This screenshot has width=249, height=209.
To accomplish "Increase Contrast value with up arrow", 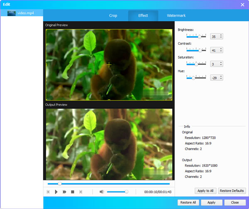I will tap(221, 49).
